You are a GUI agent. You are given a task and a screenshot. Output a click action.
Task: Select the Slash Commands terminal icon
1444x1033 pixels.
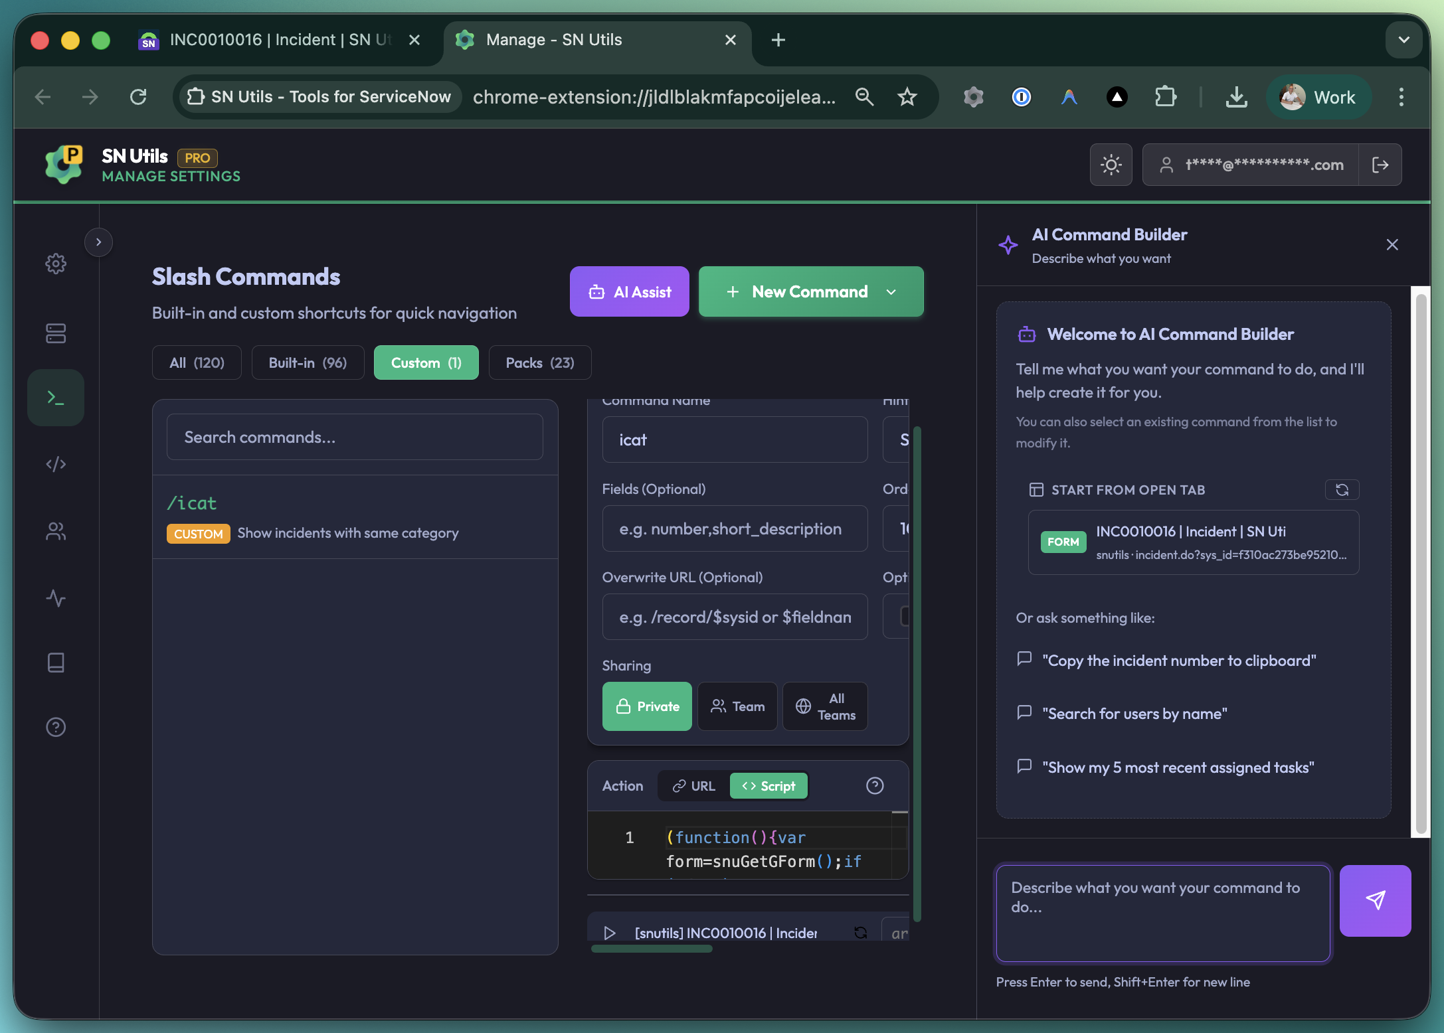[x=56, y=397]
